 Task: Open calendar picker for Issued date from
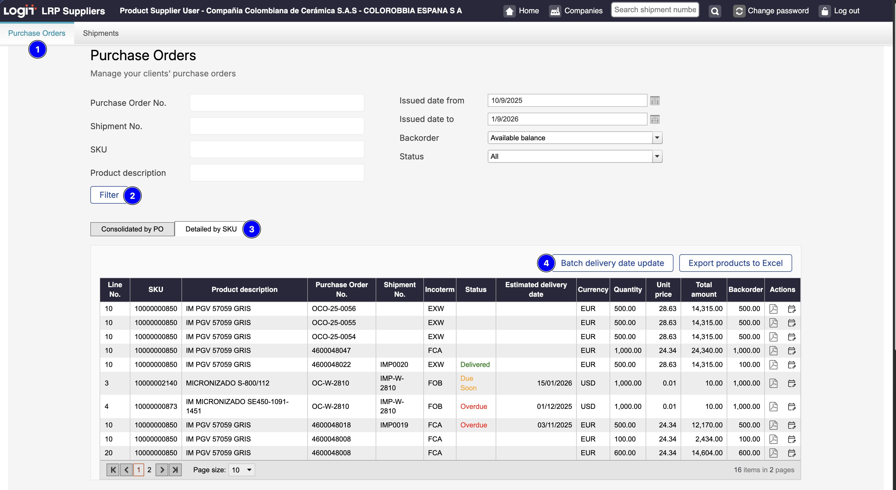[655, 100]
